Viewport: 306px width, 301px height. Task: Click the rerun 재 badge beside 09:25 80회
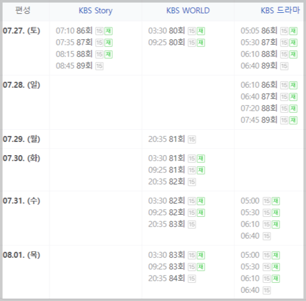(201, 42)
